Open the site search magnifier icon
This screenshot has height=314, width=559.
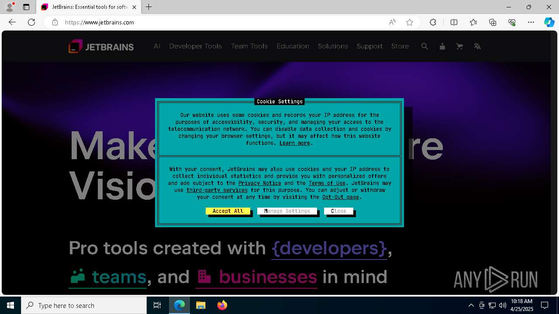pos(424,46)
